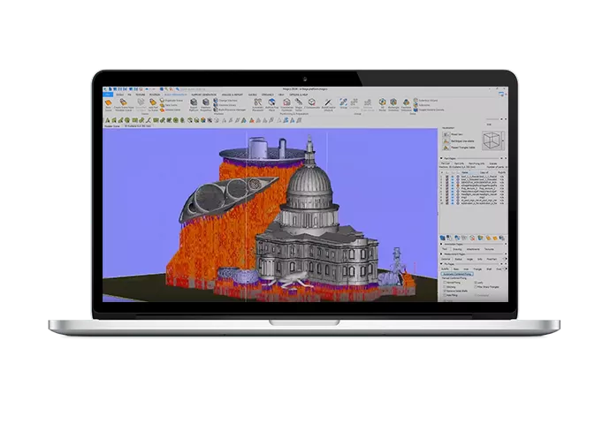Click the Subnester icon

pyautogui.click(x=416, y=105)
